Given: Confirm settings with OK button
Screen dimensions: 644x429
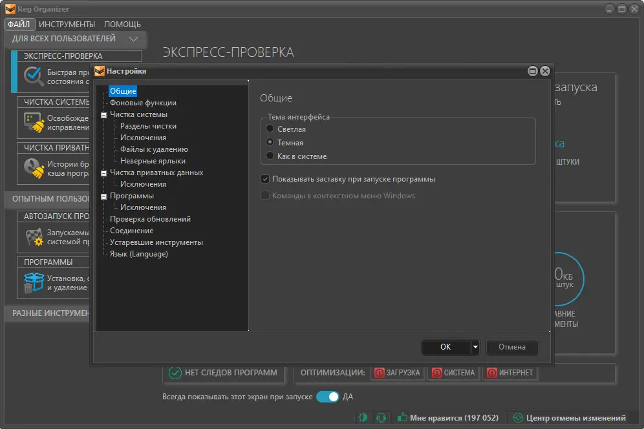Looking at the screenshot, I should point(446,347).
